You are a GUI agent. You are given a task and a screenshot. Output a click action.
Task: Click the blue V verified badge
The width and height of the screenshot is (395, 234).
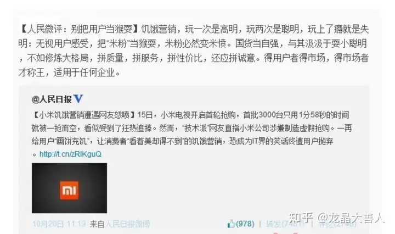78,99
